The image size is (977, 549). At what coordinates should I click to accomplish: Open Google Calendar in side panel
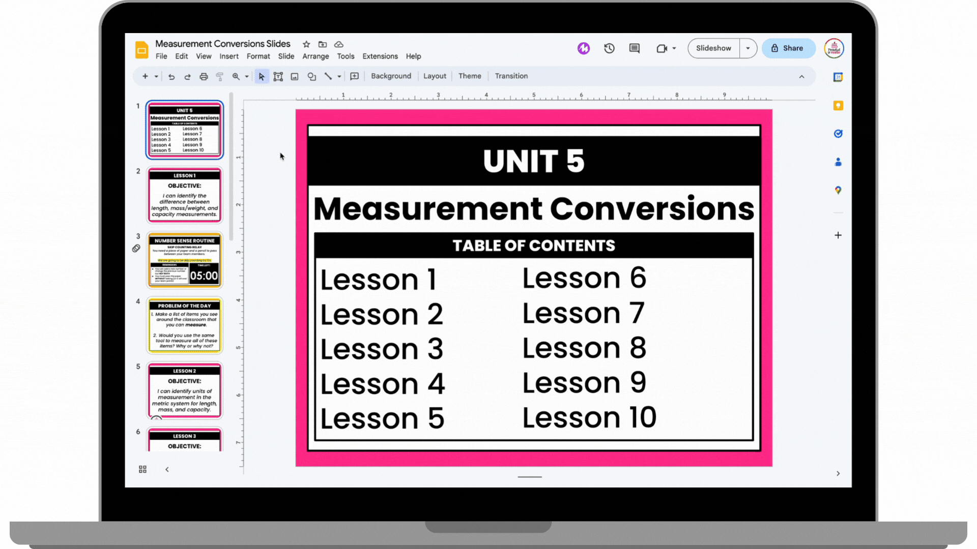[838, 77]
